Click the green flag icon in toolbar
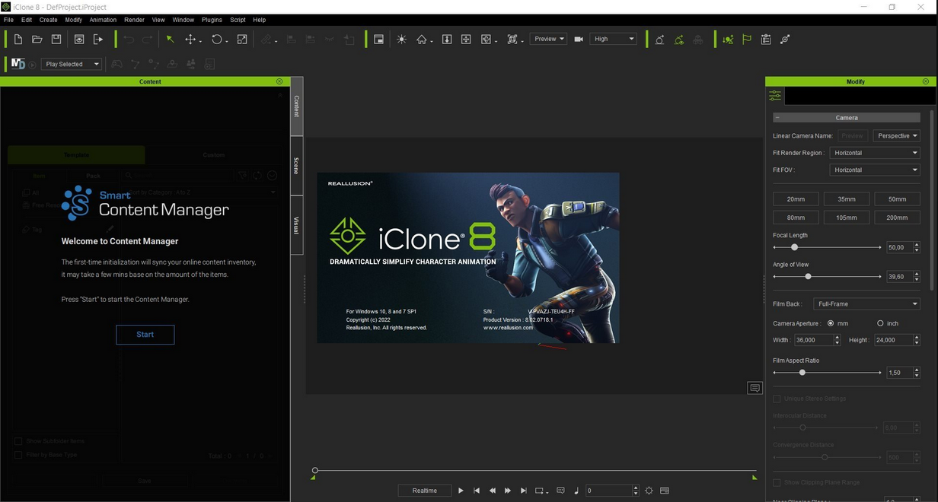Viewport: 938px width, 502px height. pos(747,40)
